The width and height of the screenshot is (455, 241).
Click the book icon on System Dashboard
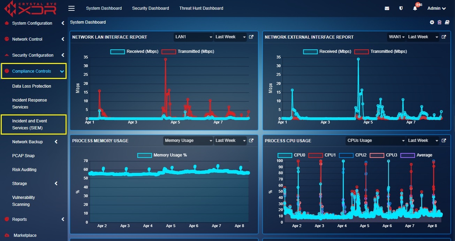[447, 22]
